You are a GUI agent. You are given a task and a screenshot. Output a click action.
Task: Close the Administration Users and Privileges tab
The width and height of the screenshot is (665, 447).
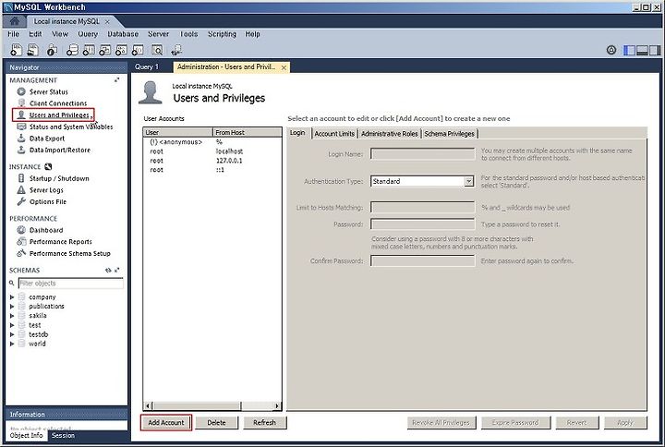pyautogui.click(x=284, y=67)
